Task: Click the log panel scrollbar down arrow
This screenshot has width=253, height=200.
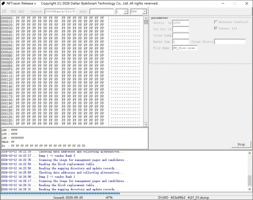Action: click(x=250, y=189)
